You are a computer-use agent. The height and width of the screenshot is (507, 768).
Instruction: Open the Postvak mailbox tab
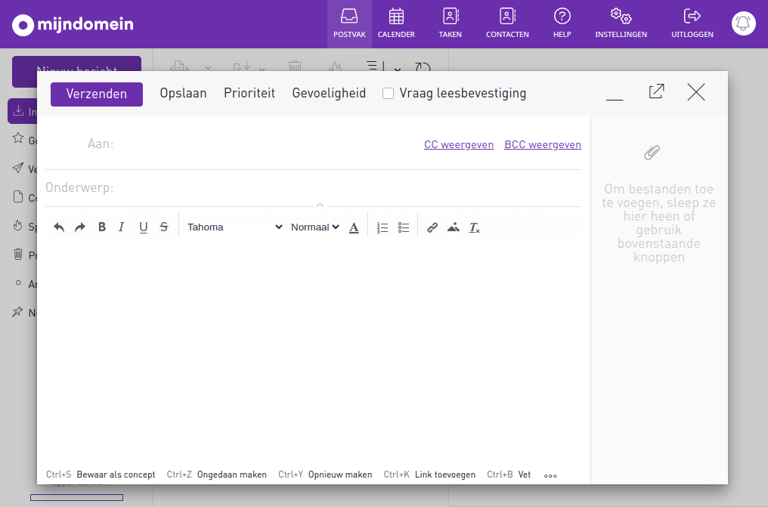tap(349, 24)
